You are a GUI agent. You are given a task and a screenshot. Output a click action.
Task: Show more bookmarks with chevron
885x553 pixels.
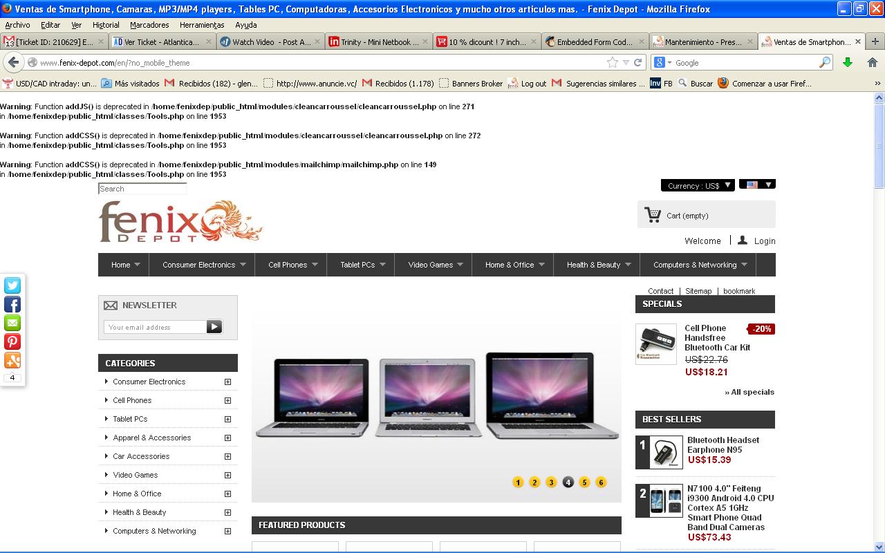[x=878, y=84]
